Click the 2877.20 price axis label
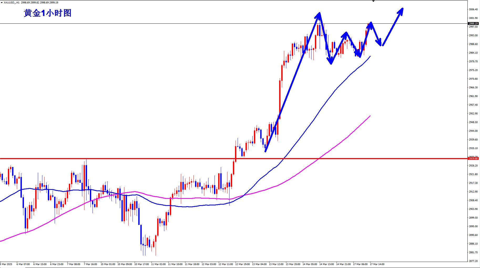The width and height of the screenshot is (480, 268). coord(473,261)
